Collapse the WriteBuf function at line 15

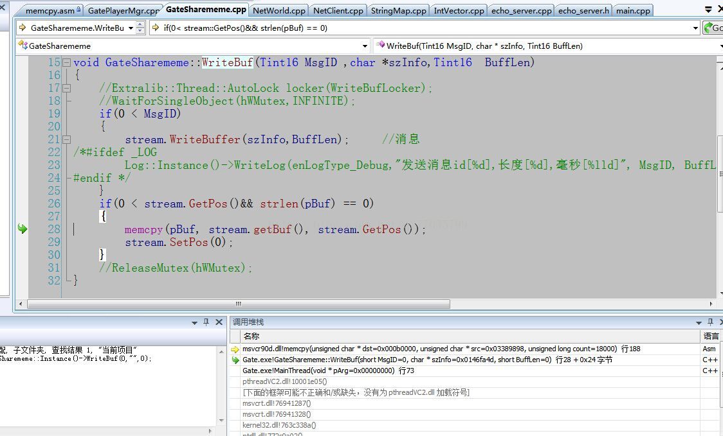[x=67, y=63]
